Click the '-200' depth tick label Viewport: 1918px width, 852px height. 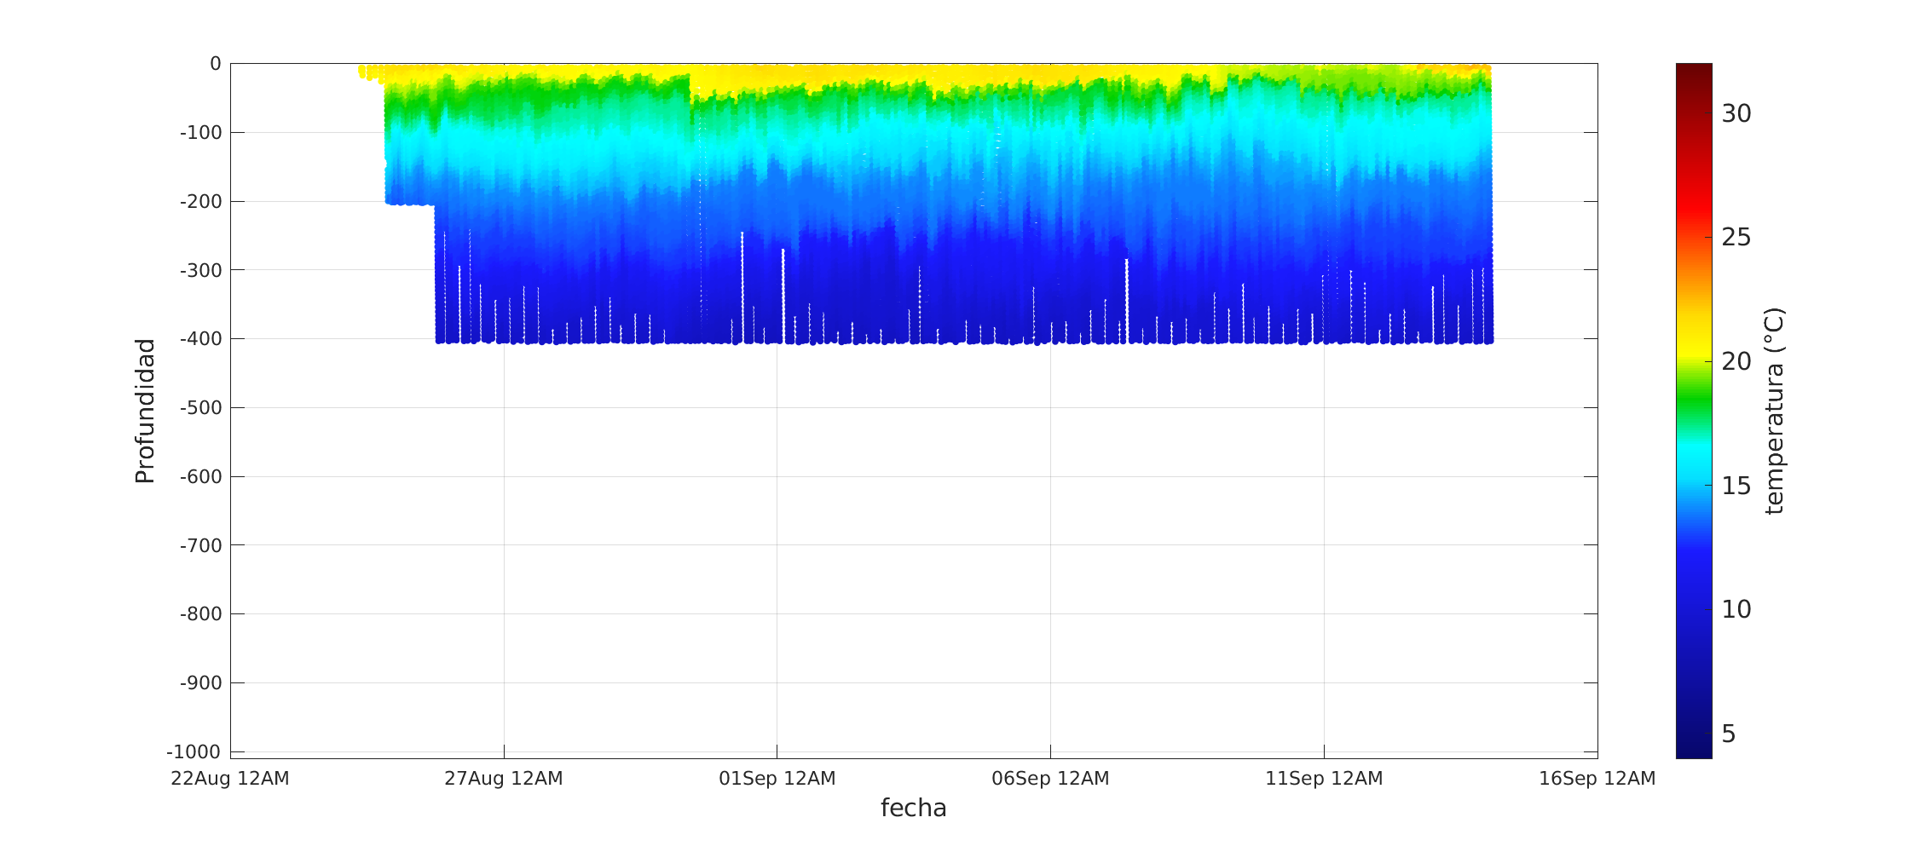(200, 201)
